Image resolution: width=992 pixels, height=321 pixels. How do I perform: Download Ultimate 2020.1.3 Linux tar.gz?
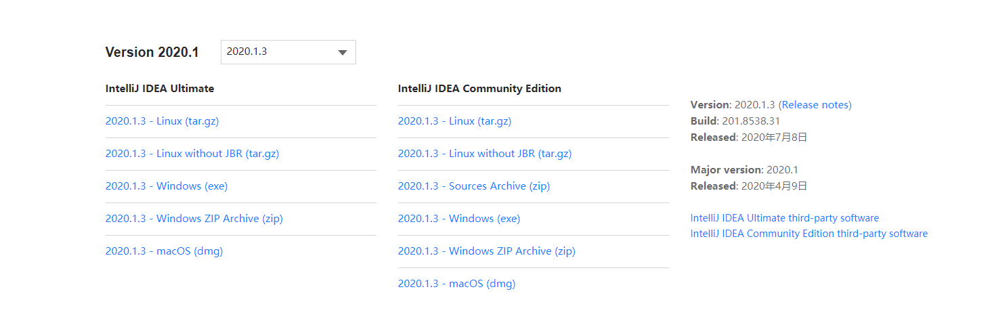(x=162, y=121)
